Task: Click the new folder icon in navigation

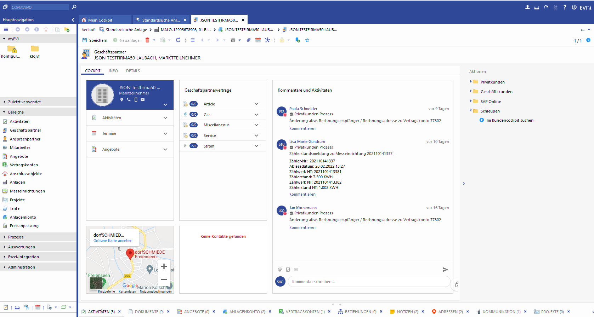Action: (67, 30)
